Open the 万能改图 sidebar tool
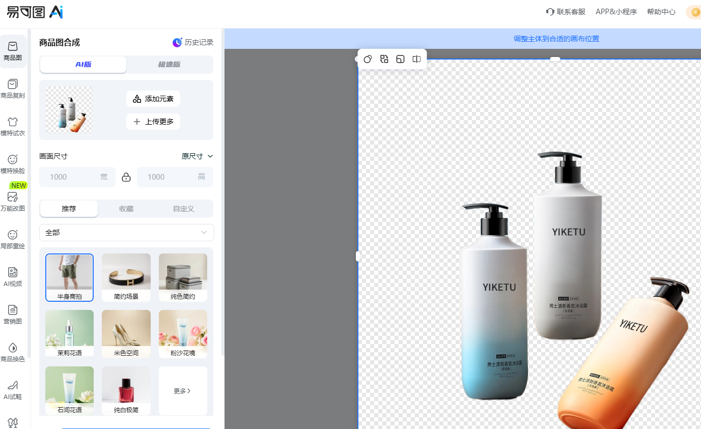 pyautogui.click(x=13, y=202)
